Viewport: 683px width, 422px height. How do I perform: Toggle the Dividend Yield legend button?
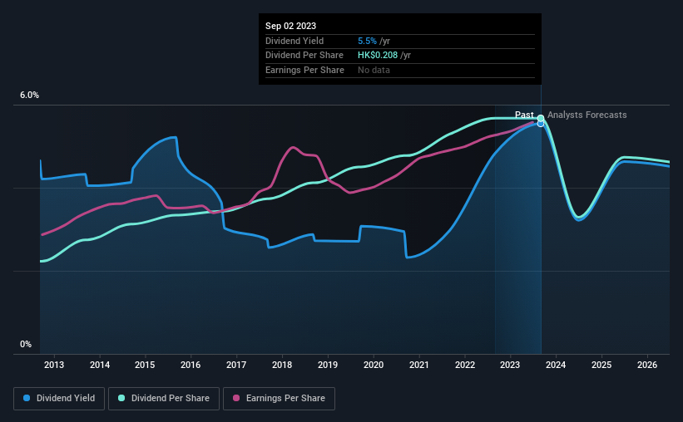(x=59, y=399)
